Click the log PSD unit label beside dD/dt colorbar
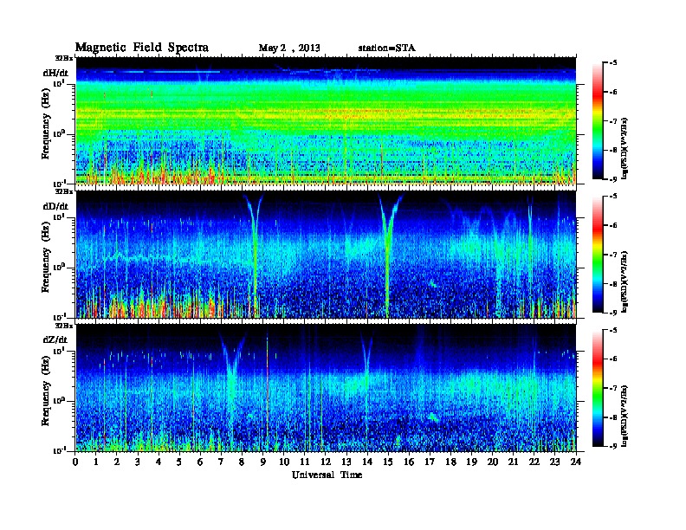 pyautogui.click(x=625, y=281)
